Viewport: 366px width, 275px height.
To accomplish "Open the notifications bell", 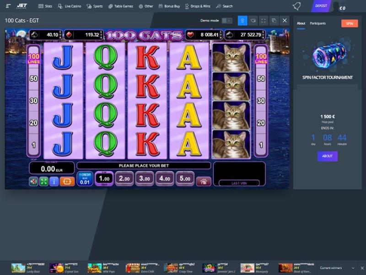I will coord(296,6).
